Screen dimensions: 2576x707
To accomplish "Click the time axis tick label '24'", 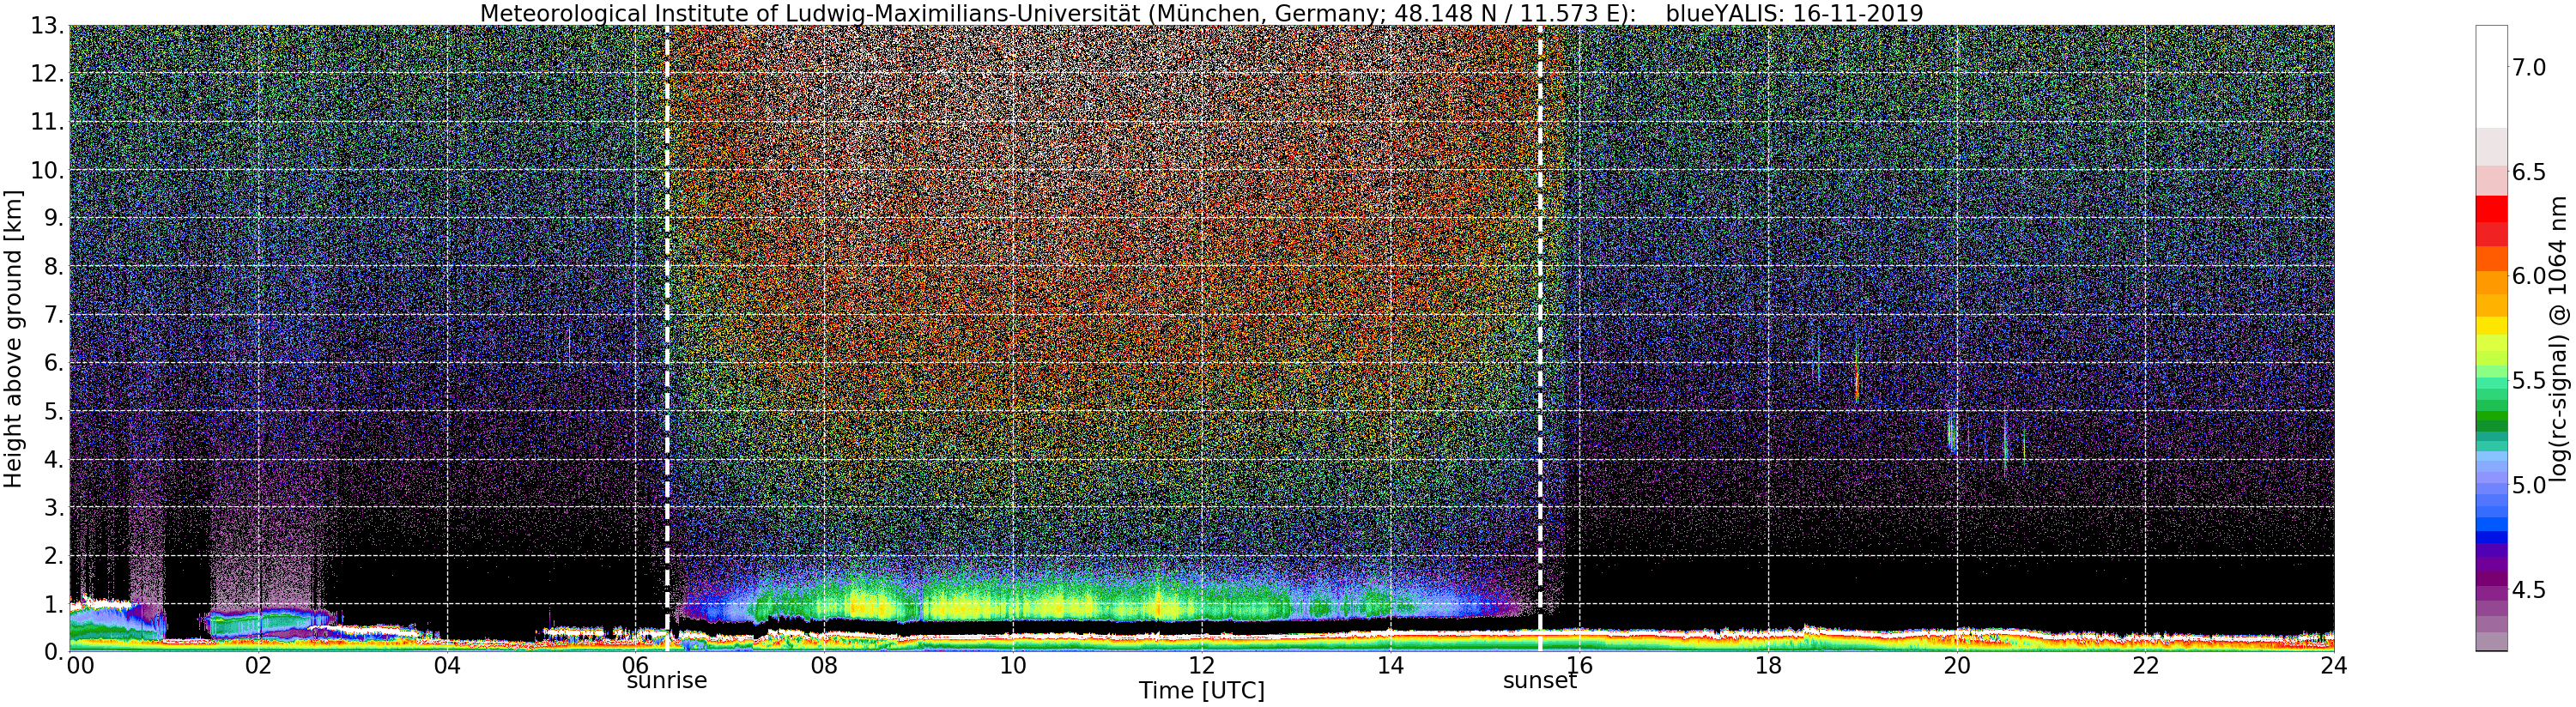I will point(2334,666).
